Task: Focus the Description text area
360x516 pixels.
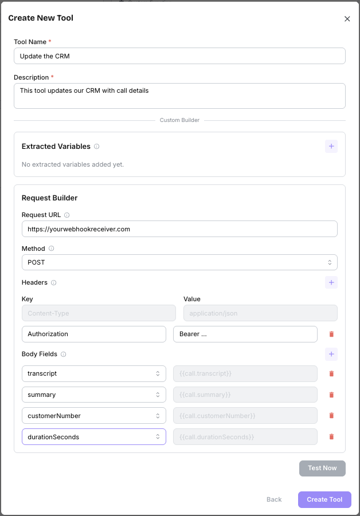Action: coord(179,96)
